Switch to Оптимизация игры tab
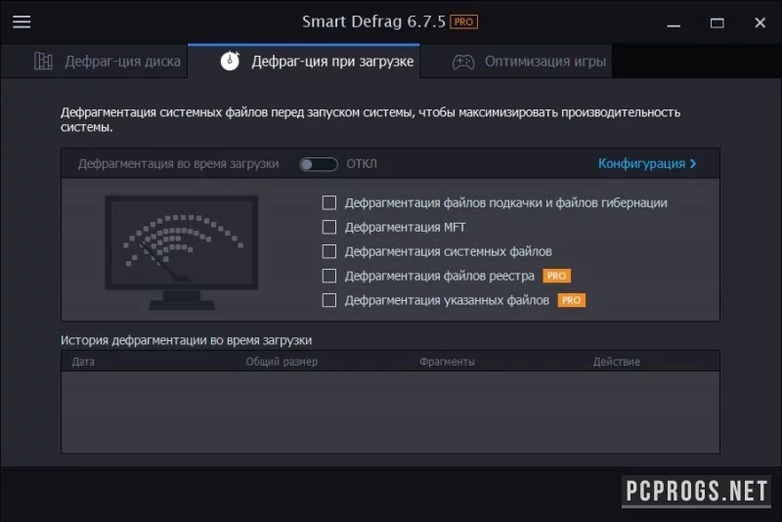Viewport: 782px width, 522px height. pyautogui.click(x=516, y=61)
